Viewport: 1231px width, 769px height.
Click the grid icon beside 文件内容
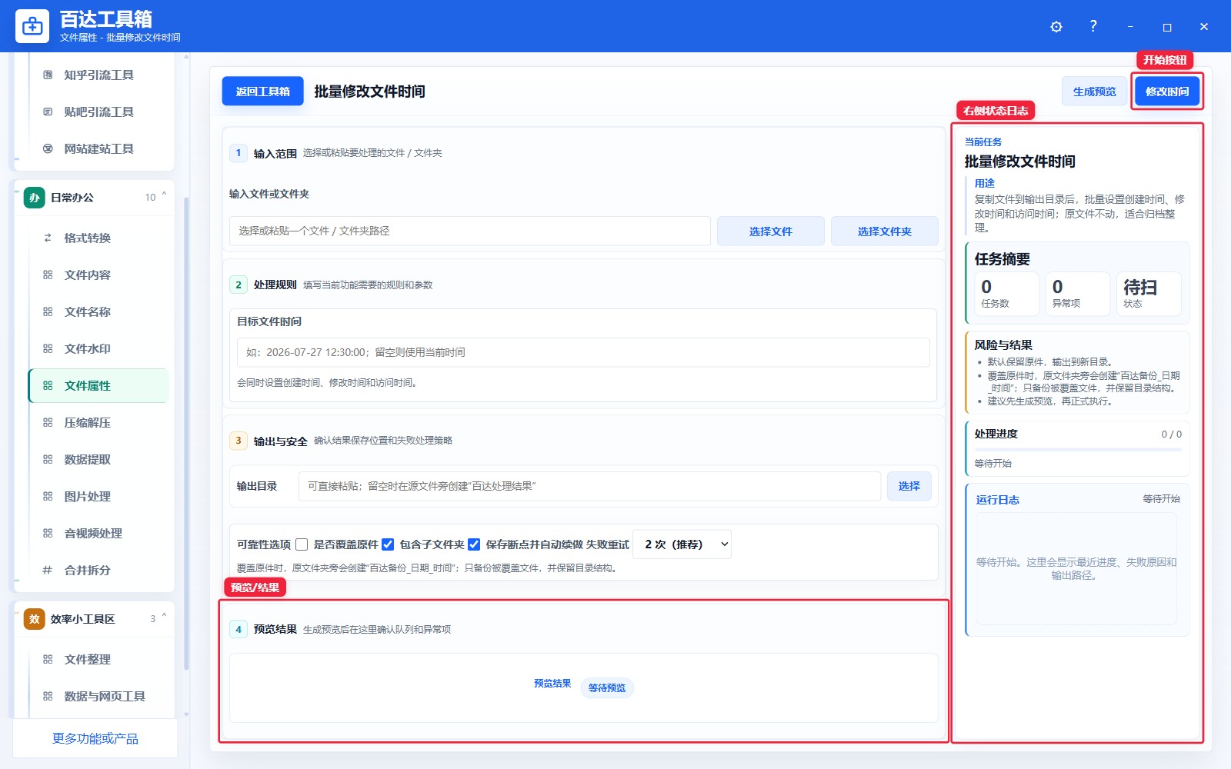click(x=48, y=275)
